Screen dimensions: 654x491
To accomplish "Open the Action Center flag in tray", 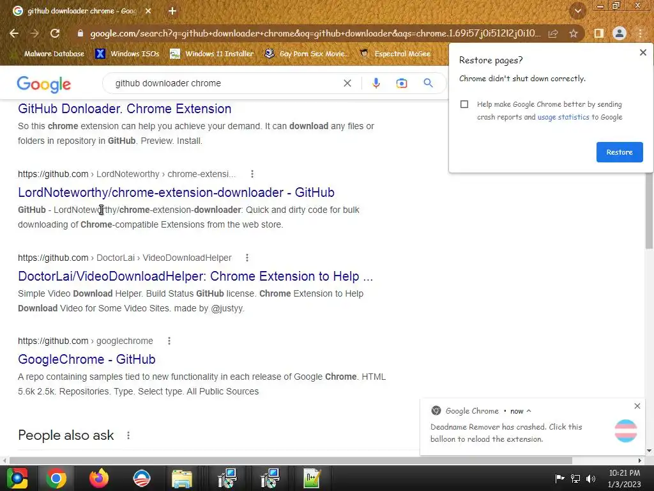I will (559, 479).
